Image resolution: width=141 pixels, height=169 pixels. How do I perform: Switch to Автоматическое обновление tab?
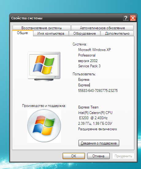click(102, 28)
